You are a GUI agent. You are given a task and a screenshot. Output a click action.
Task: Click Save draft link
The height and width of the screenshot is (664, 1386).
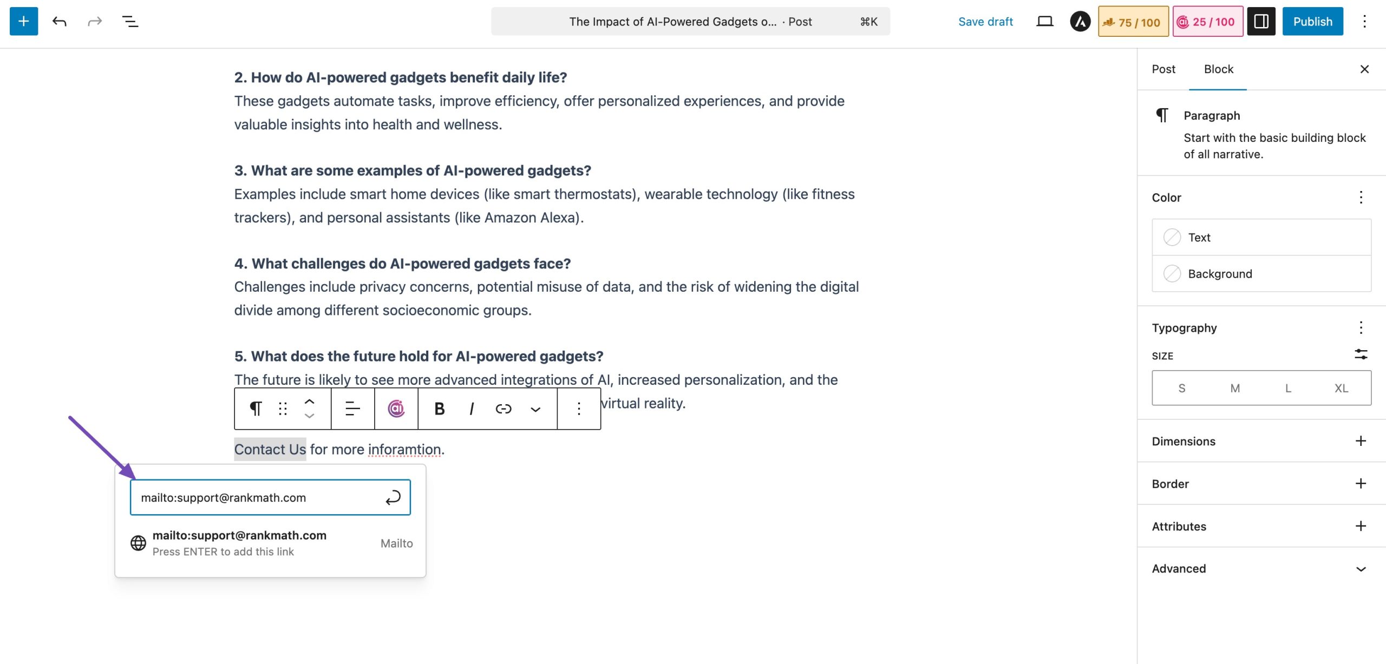(x=985, y=22)
